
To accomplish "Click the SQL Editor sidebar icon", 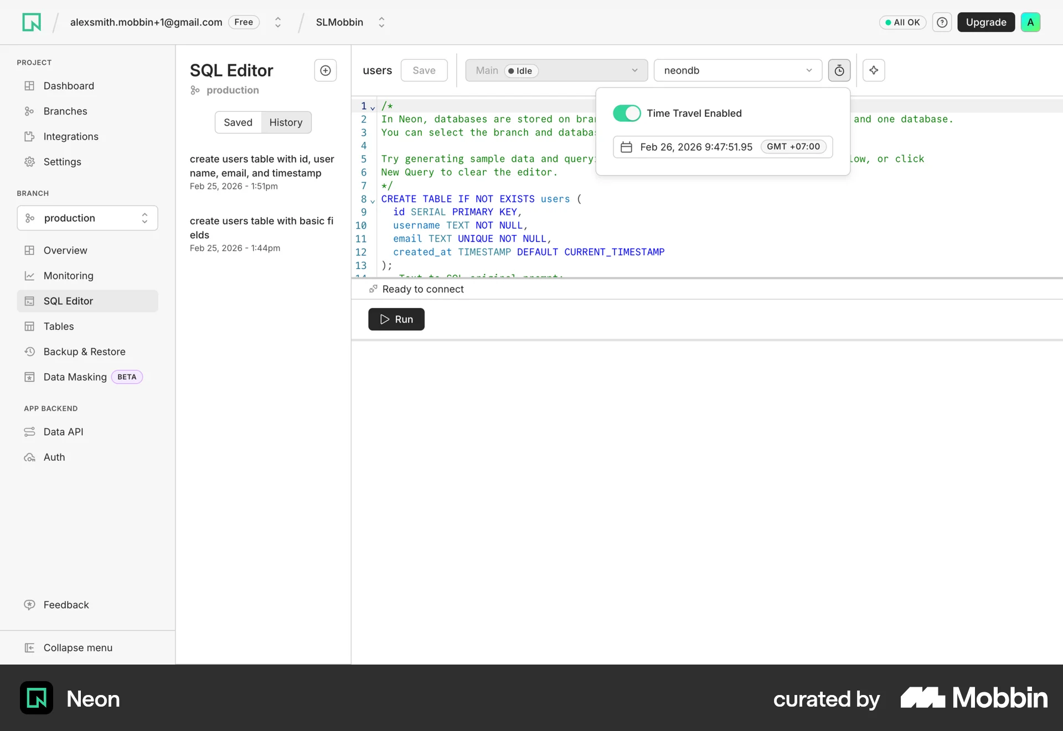I will pos(29,301).
